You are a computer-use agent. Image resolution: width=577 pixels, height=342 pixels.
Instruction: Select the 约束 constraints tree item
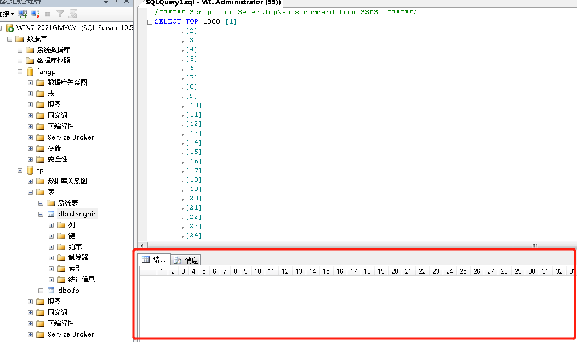(75, 247)
